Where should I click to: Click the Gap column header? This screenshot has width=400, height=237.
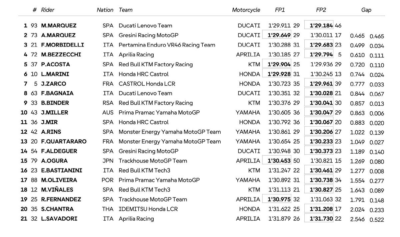(x=366, y=10)
